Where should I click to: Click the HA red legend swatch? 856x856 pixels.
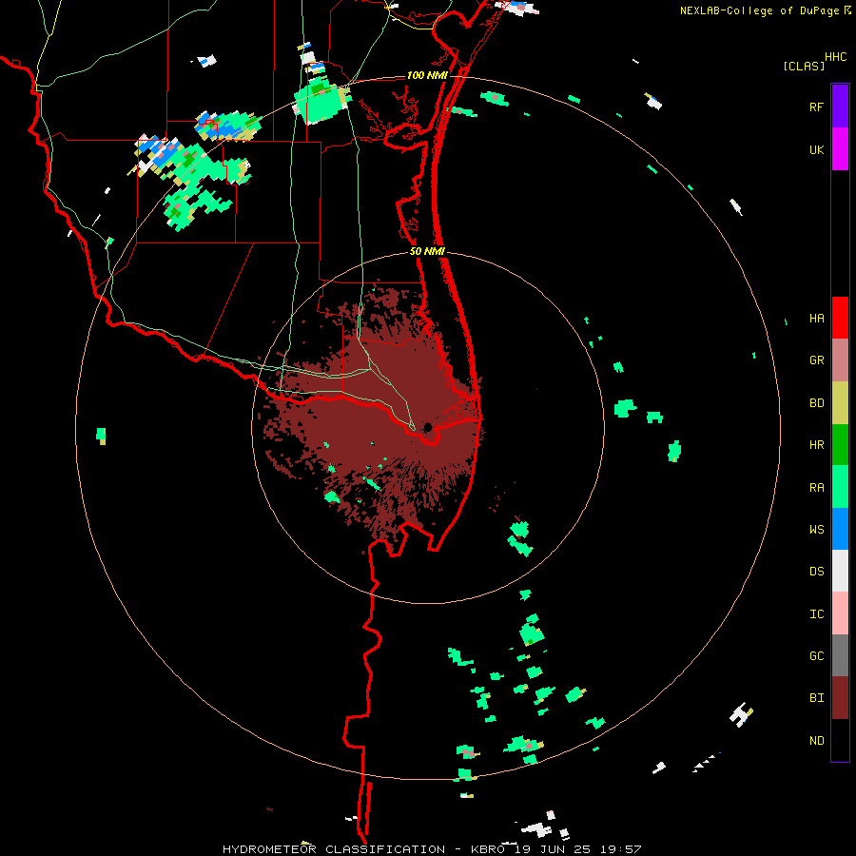point(840,318)
